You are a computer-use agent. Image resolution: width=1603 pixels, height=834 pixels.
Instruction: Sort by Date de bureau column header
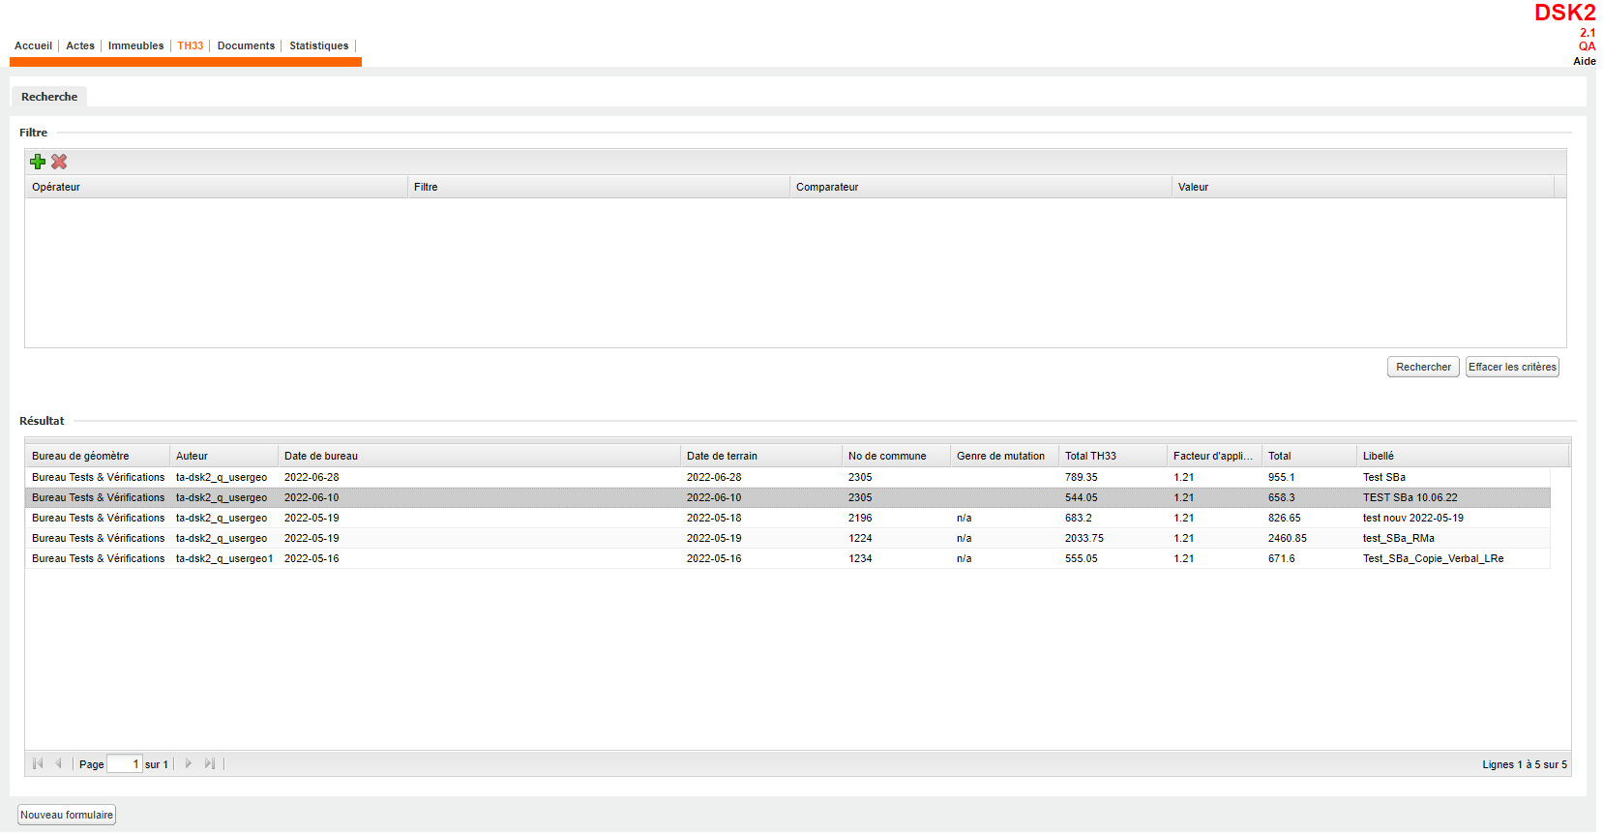pyautogui.click(x=321, y=456)
